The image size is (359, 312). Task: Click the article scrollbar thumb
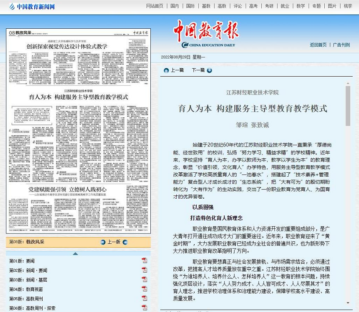tap(348, 106)
